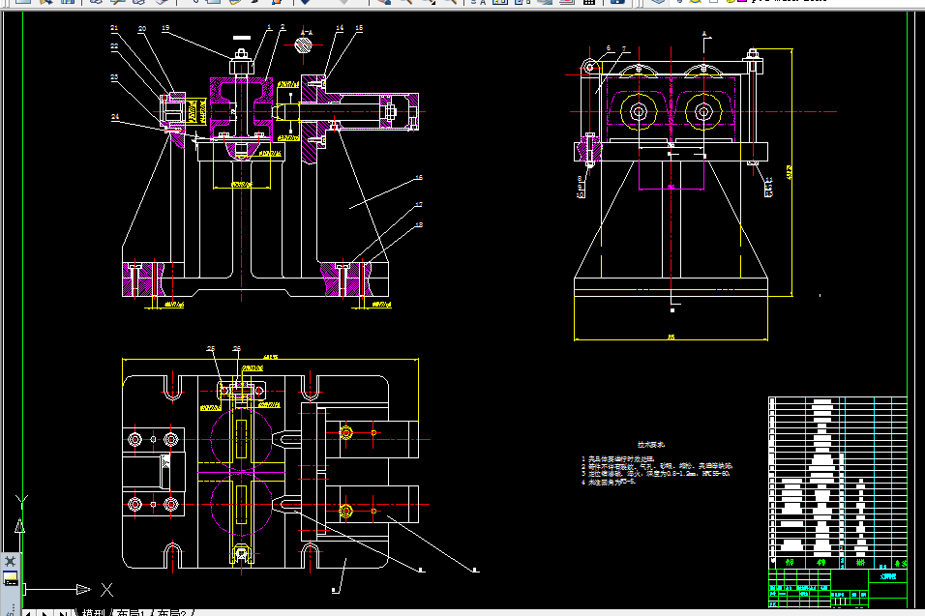Image resolution: width=925 pixels, height=616 pixels.
Task: Select technical requirement line 4 text
Action: click(609, 482)
